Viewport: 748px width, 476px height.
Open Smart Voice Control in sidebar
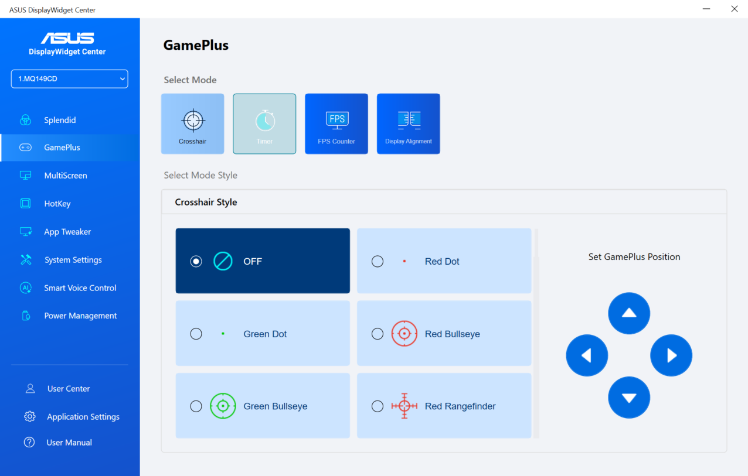coord(80,288)
